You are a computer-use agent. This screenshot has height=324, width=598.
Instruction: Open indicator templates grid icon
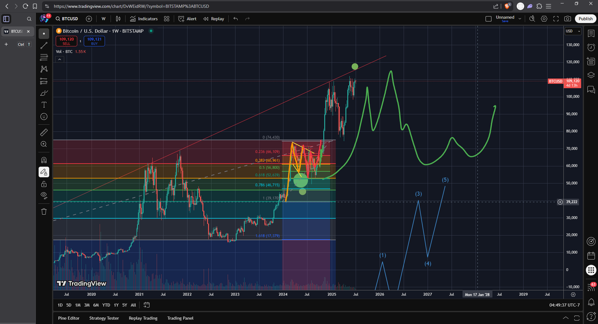click(x=167, y=18)
